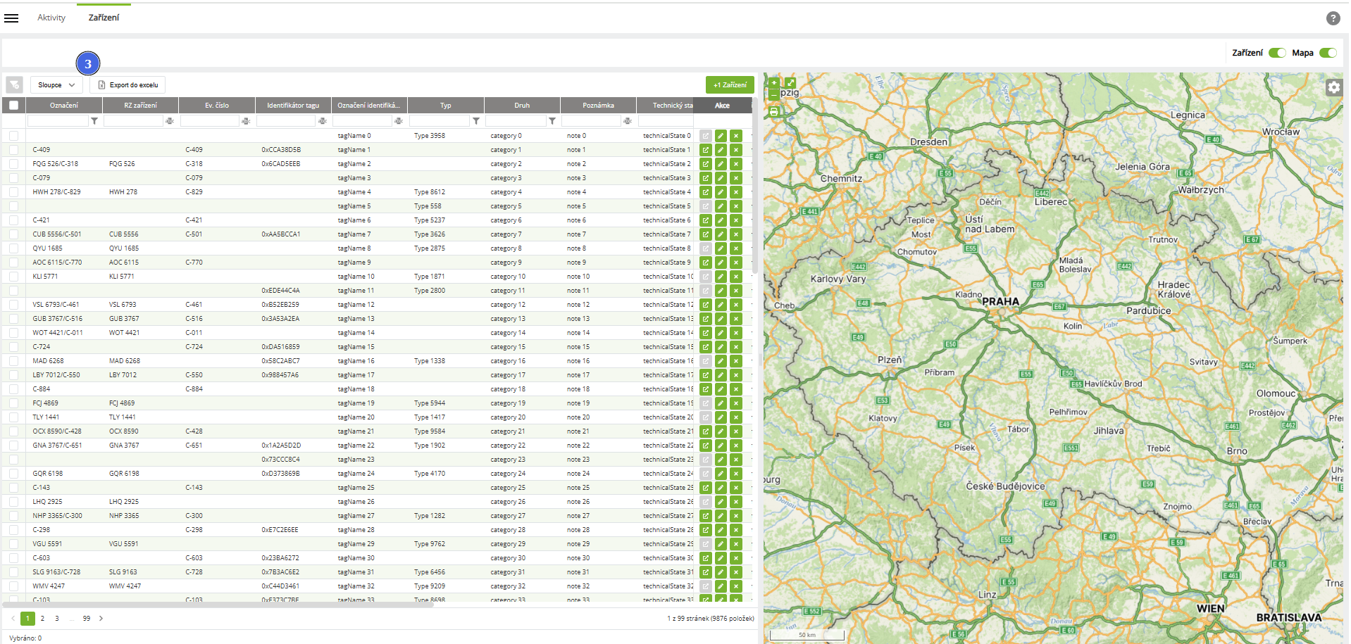
Task: Open the Označení column filter funnel
Action: tap(94, 121)
